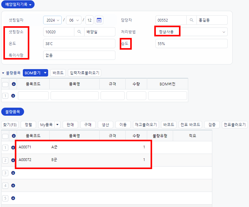Click the upper 바코드 button
The height and width of the screenshot is (207, 249).
pos(58,73)
